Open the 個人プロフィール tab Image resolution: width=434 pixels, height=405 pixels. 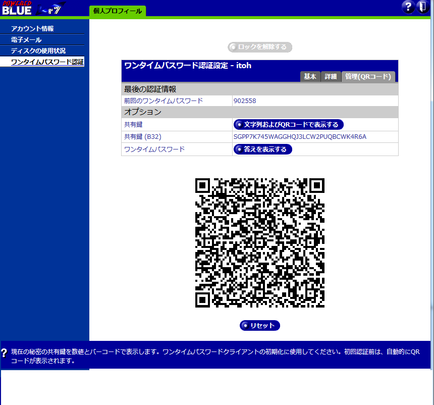click(118, 11)
